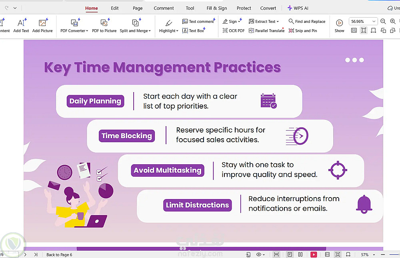Switch to the Edit tab
Viewport: 400px width, 258px height.
point(114,8)
